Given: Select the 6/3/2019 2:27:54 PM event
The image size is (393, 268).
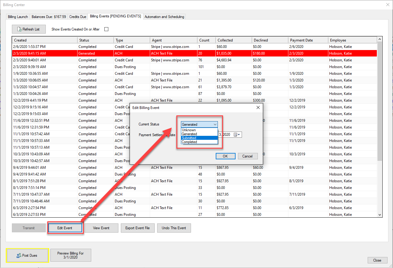Looking at the screenshot, I should [195, 208].
